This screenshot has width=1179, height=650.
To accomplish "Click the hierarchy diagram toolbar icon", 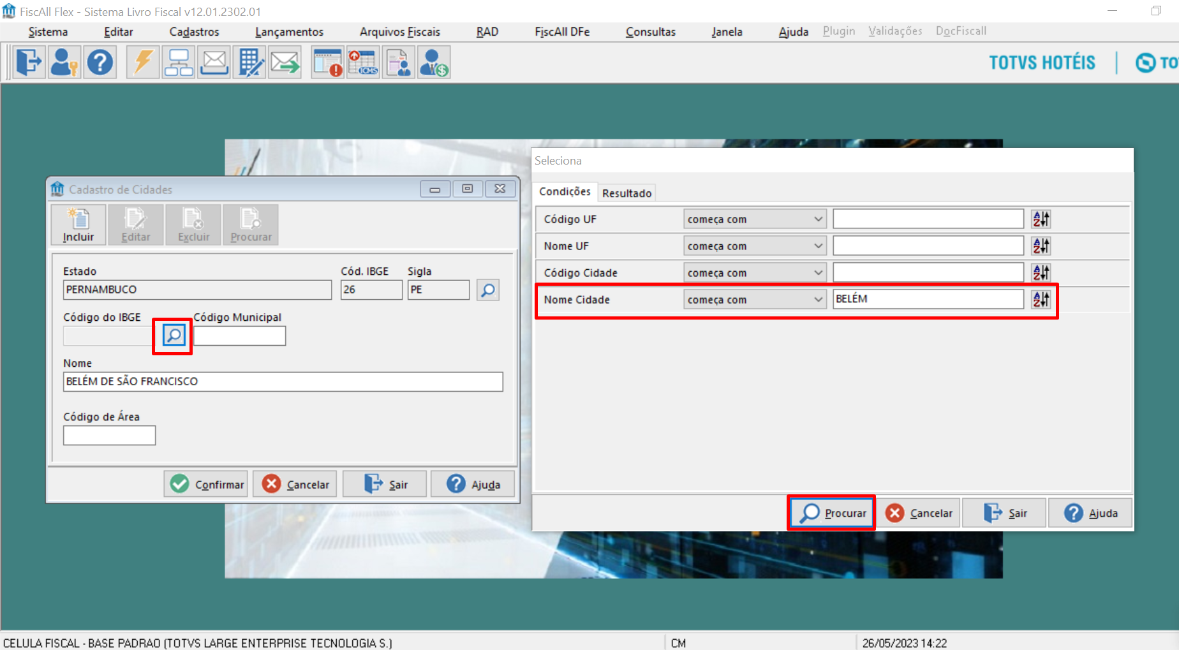I will [179, 63].
